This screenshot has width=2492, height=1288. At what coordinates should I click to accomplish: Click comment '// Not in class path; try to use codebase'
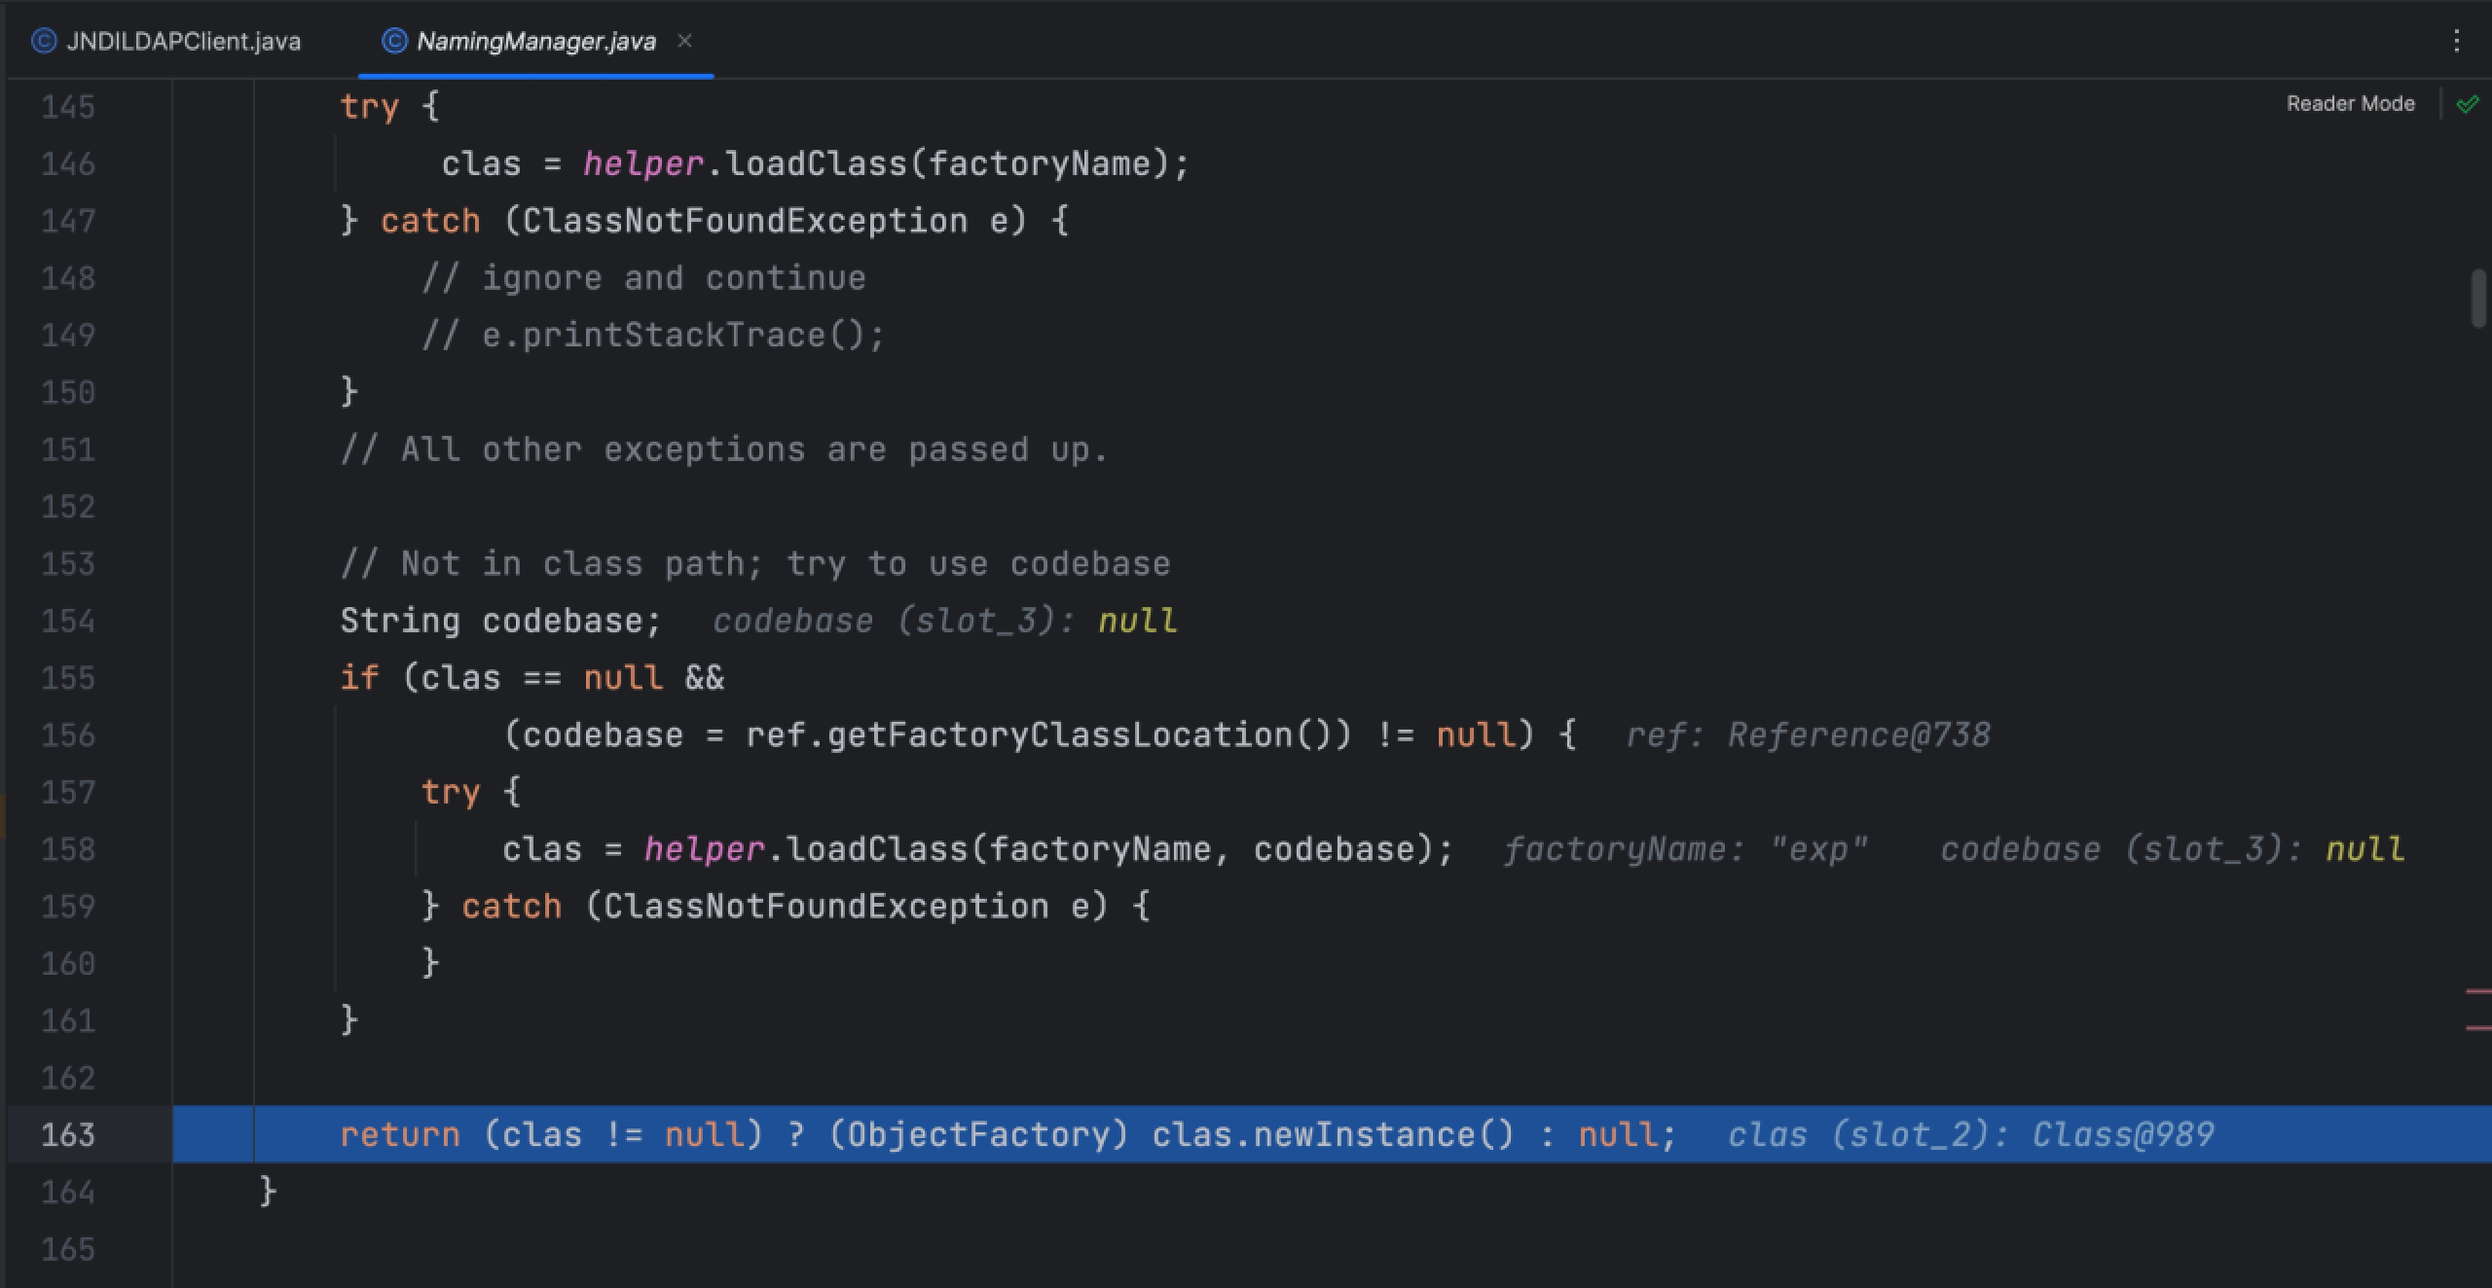(755, 563)
